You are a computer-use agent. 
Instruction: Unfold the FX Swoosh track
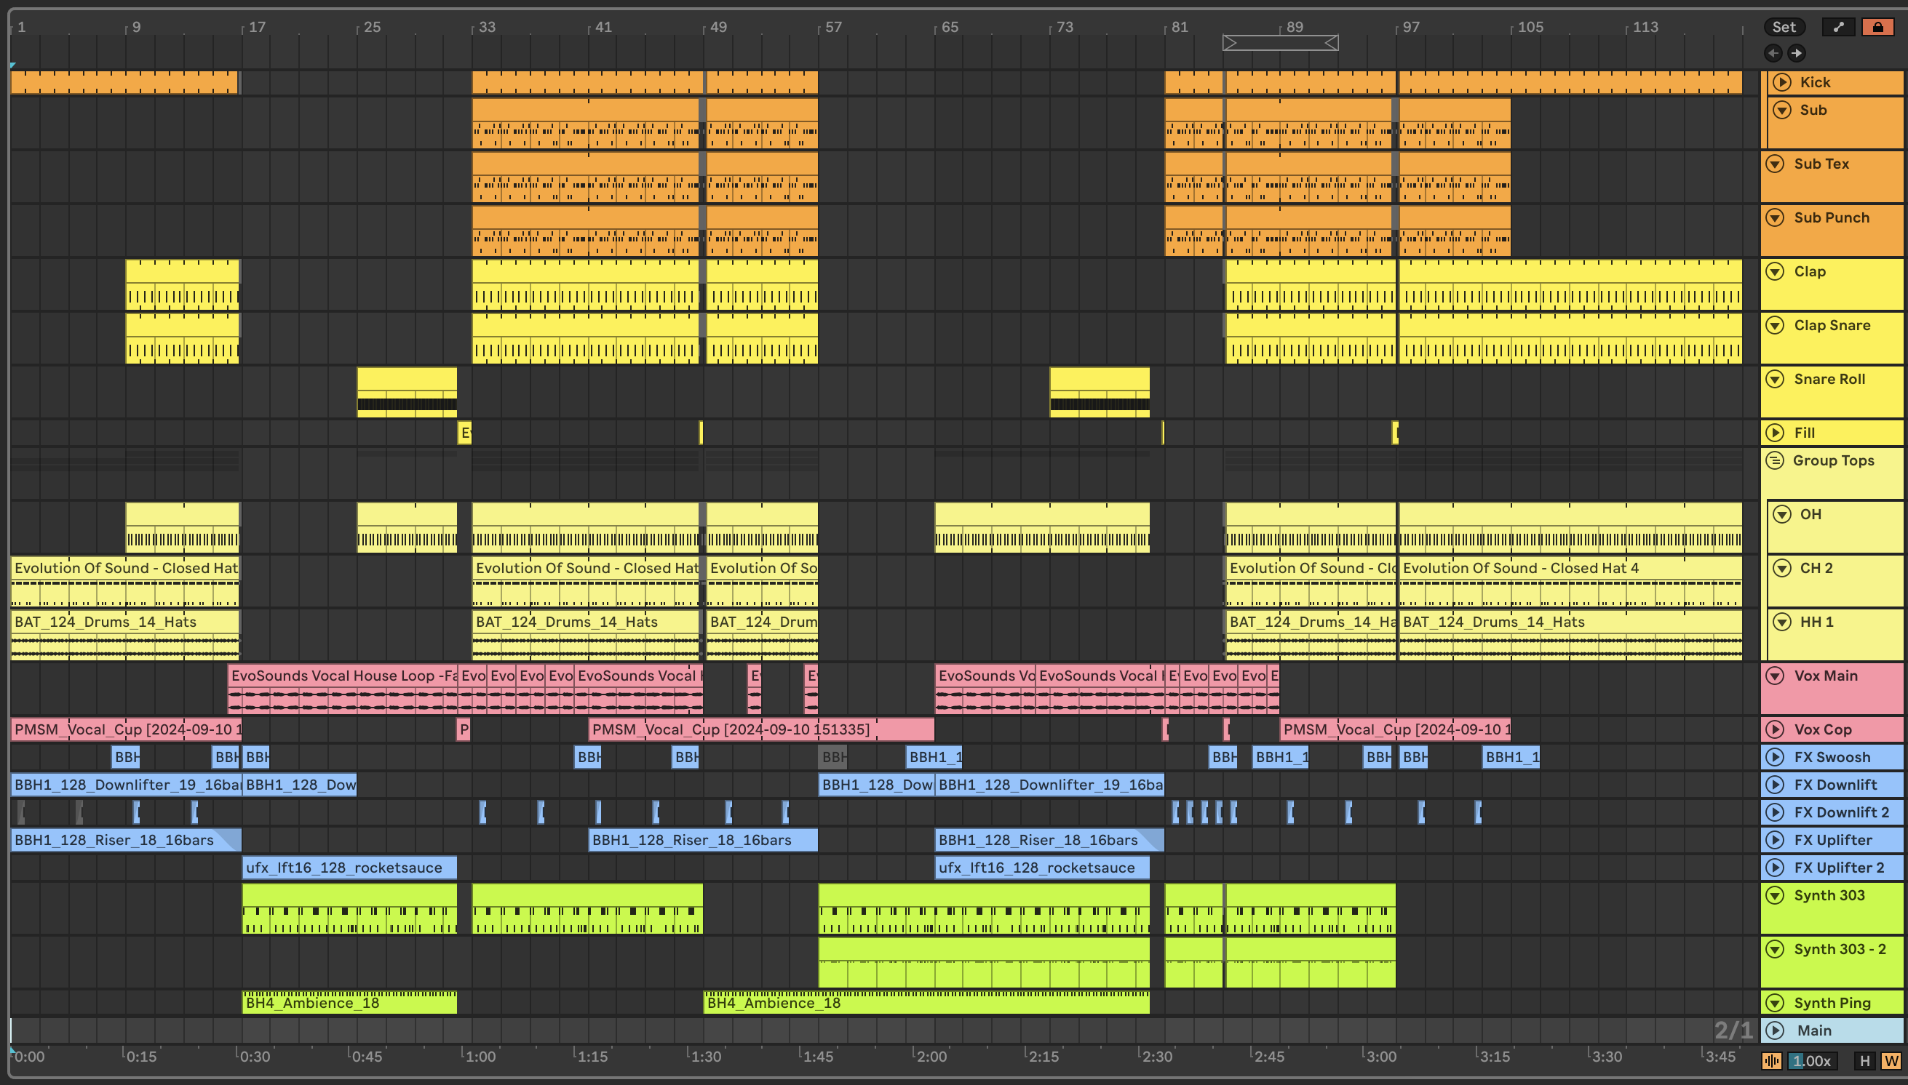[x=1776, y=757]
